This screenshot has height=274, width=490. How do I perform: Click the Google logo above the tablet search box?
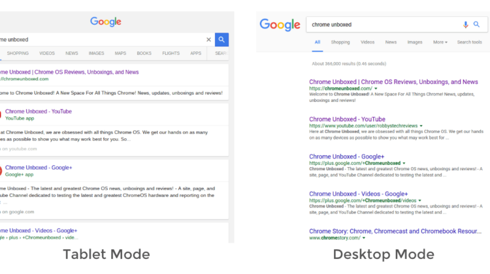(106, 22)
